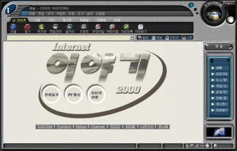237x151 pixels.
Task: Open the 책갈피 bookmarks menu
Action: (x=61, y=14)
